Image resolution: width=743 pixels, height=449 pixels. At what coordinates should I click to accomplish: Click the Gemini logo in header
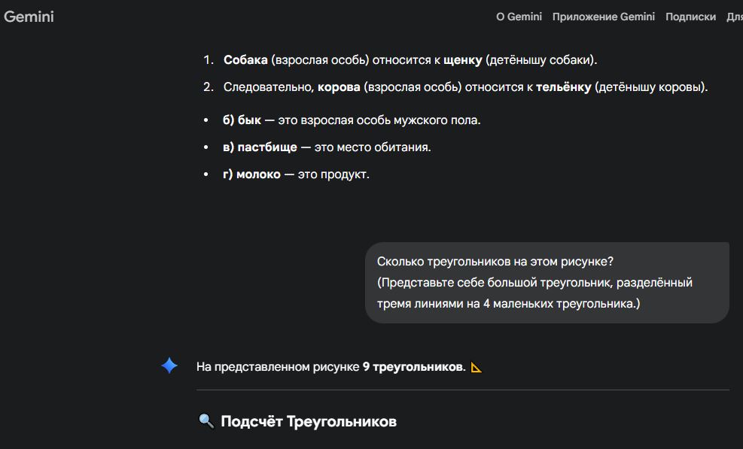click(29, 17)
